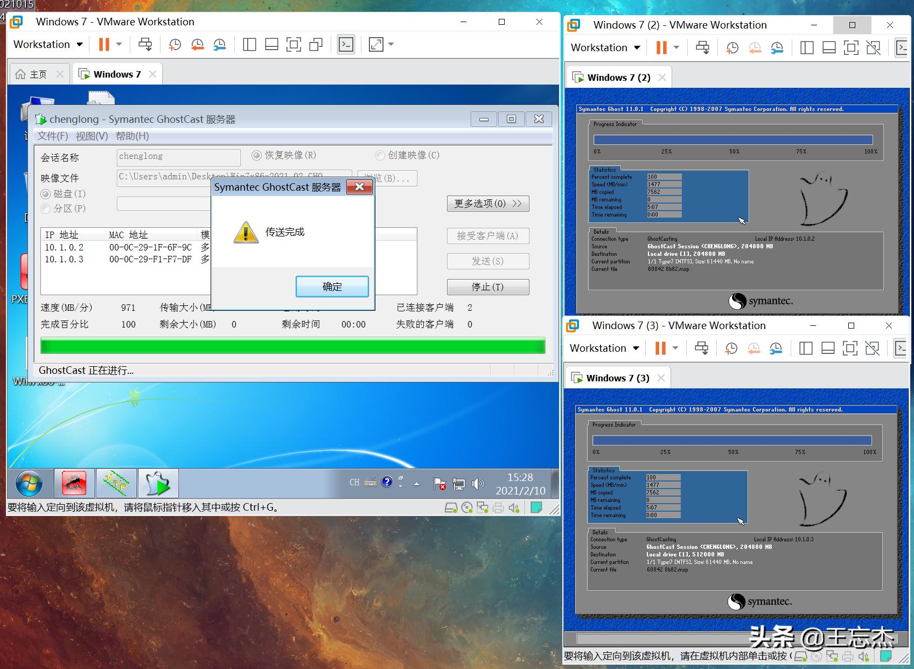Expand the pause button dropdown arrow

(119, 44)
